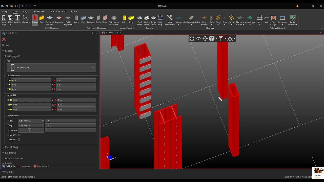Open Malzeme material tool
This screenshot has width=324, height=182.
pyautogui.click(x=26, y=19)
